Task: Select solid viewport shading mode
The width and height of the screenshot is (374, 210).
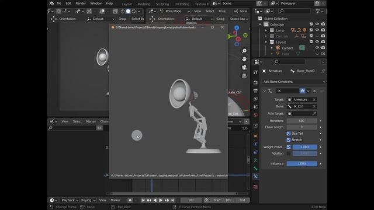Action: coord(128,11)
